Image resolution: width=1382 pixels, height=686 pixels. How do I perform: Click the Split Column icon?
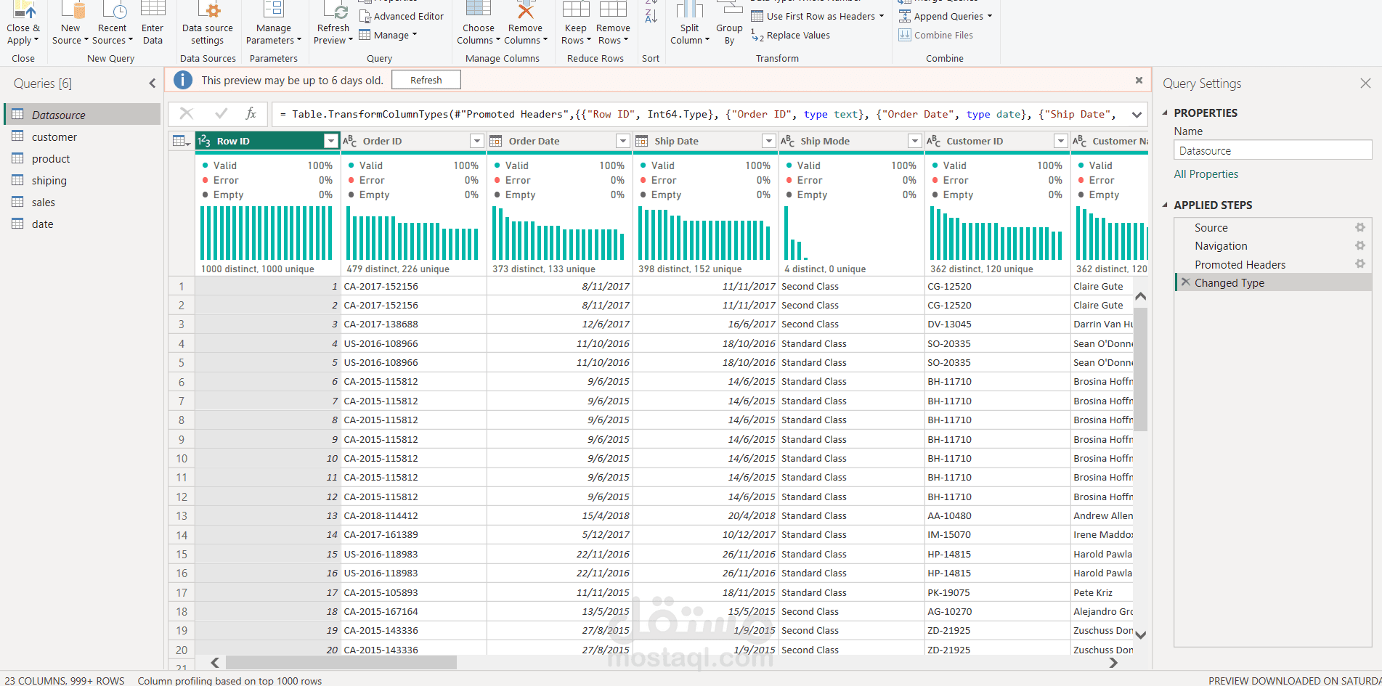(x=689, y=11)
